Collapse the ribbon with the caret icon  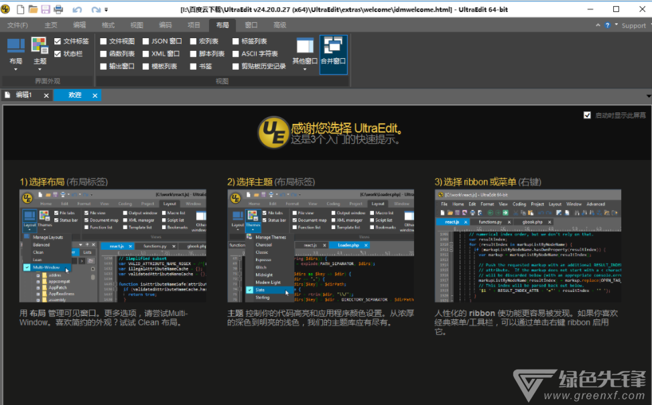click(x=598, y=25)
